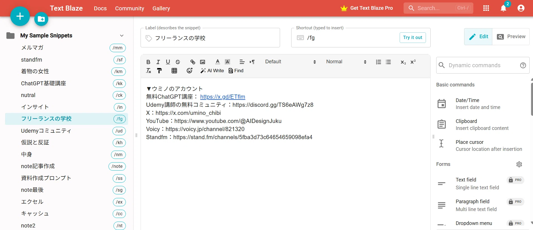
Task: Switch text direction to right-to-left
Action: pyautogui.click(x=252, y=62)
